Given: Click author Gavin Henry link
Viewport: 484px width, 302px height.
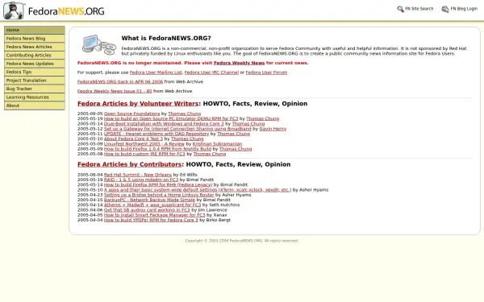Looking at the screenshot, I should (x=273, y=129).
